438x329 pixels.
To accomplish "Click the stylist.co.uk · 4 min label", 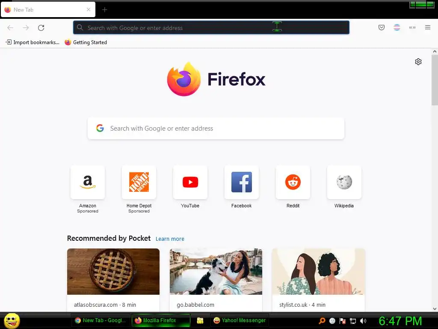I will click(302, 305).
